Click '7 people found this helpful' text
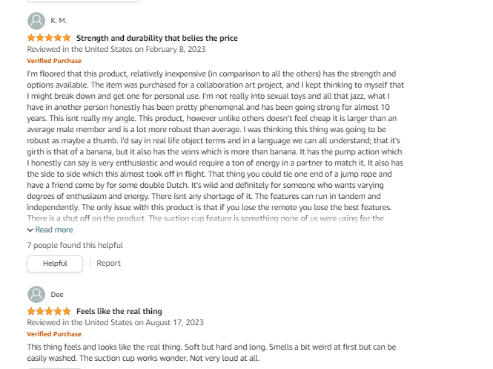Viewport: 493px width, 369px height. click(x=75, y=245)
